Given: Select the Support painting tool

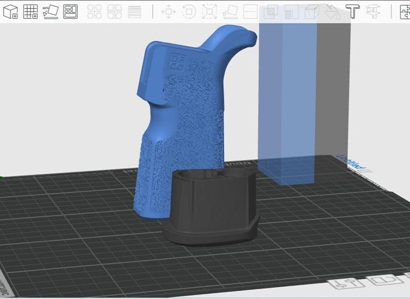Looking at the screenshot, I should [x=291, y=12].
